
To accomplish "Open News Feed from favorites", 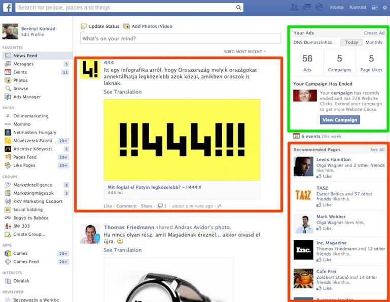I will [x=38, y=56].
